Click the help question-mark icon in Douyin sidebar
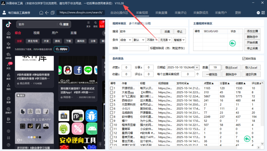 [x=9, y=145]
